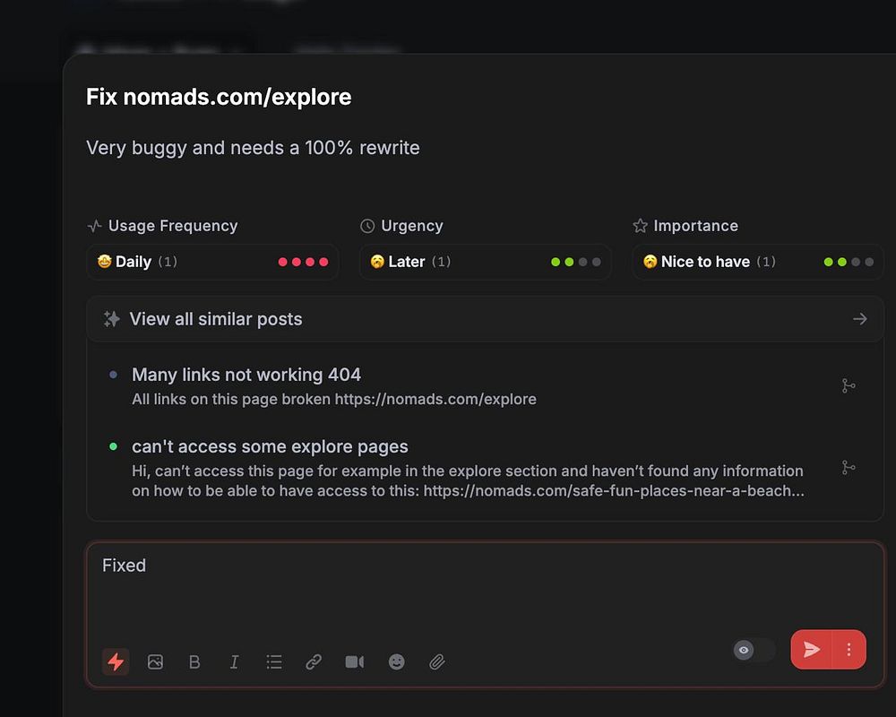Click the Importance star icon
The image size is (896, 717).
(640, 226)
